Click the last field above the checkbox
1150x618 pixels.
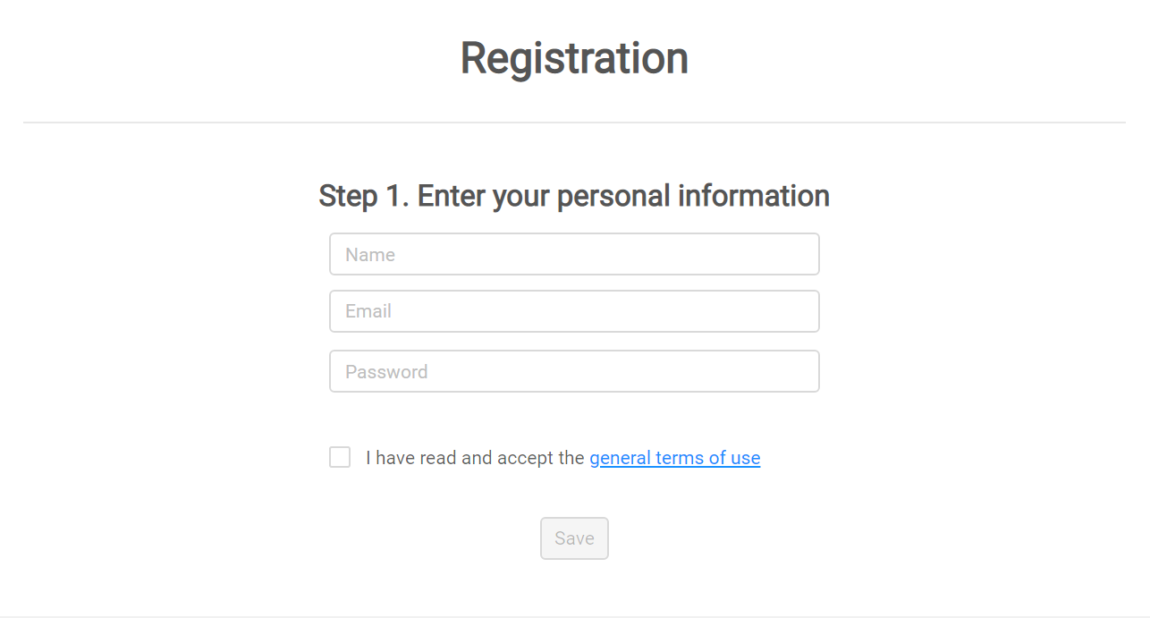[574, 371]
